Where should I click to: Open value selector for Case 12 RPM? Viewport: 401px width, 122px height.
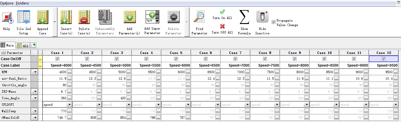click(x=396, y=72)
